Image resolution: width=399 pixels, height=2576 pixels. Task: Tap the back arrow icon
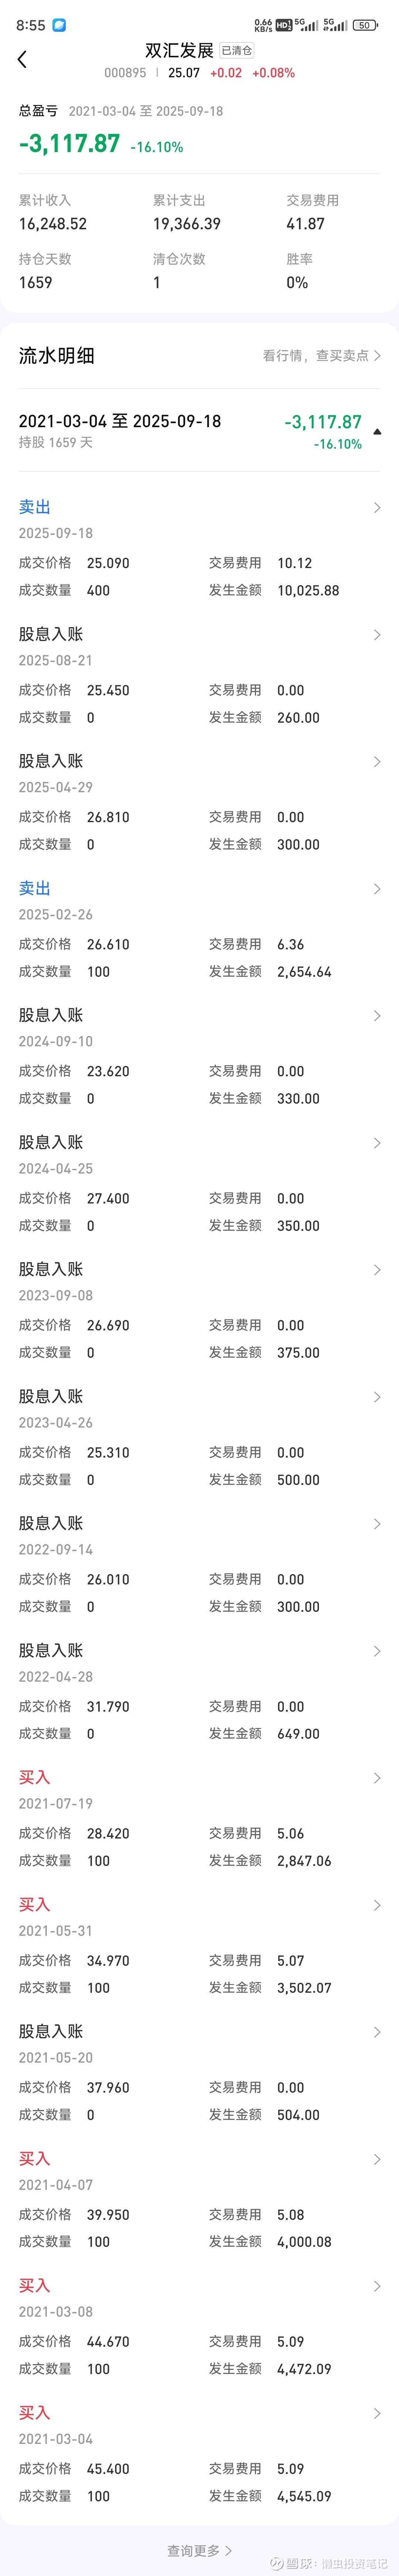22,60
